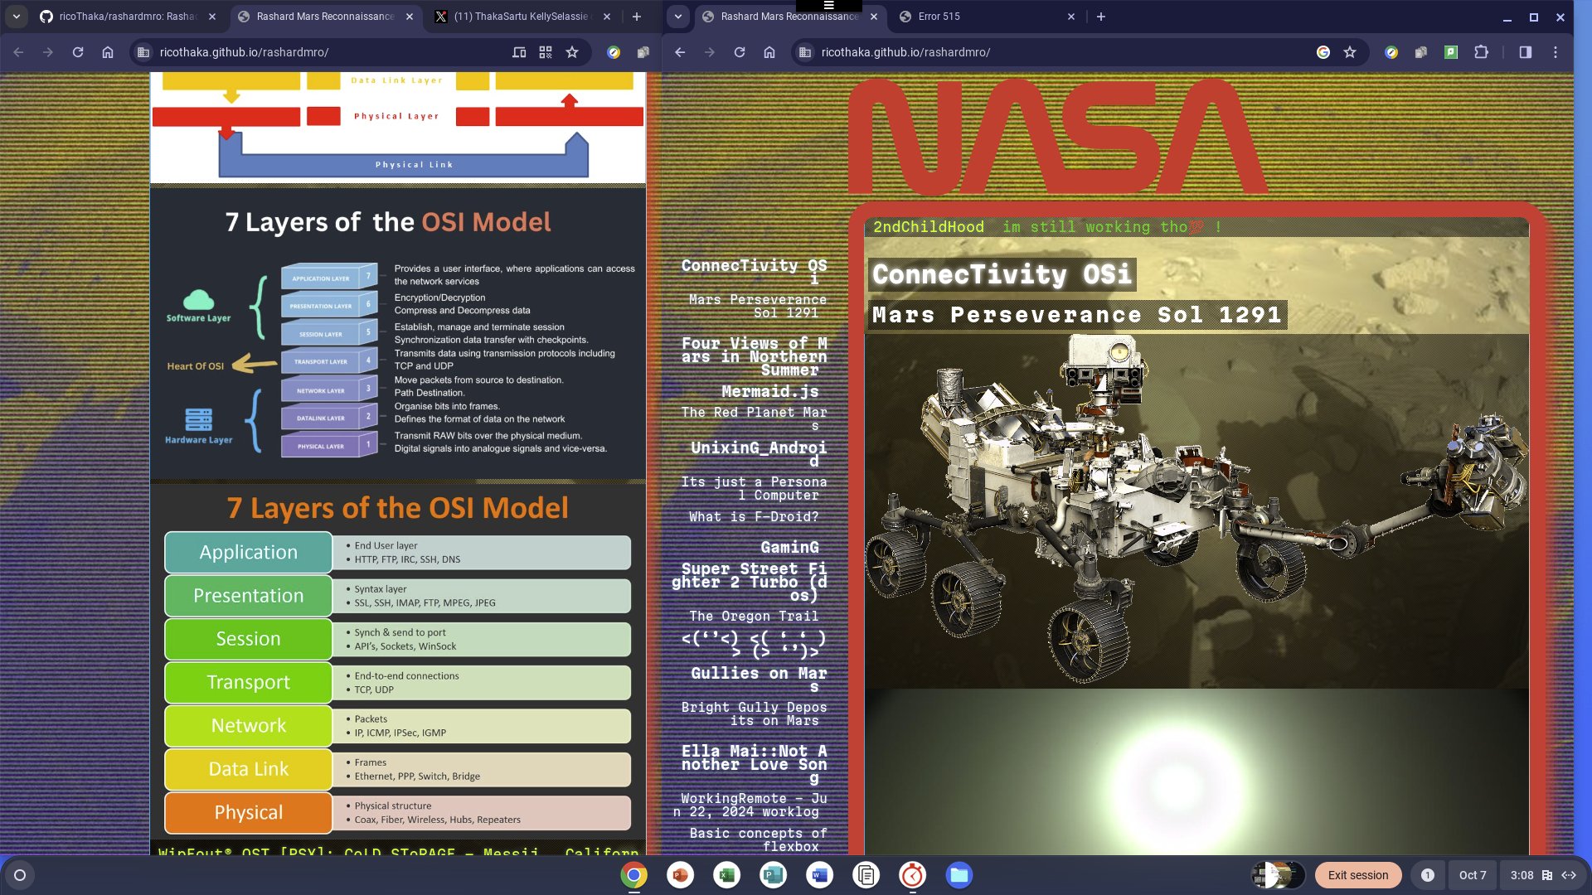Open the notification counter on the shelf
Viewport: 1592px width, 895px height.
point(1428,875)
